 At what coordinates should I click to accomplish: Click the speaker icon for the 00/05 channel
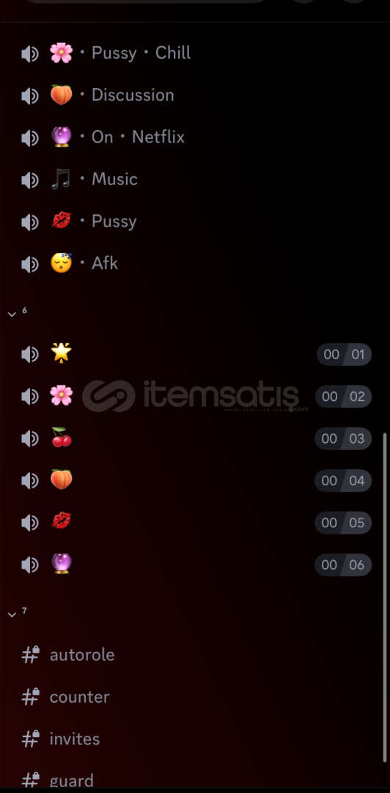click(30, 523)
